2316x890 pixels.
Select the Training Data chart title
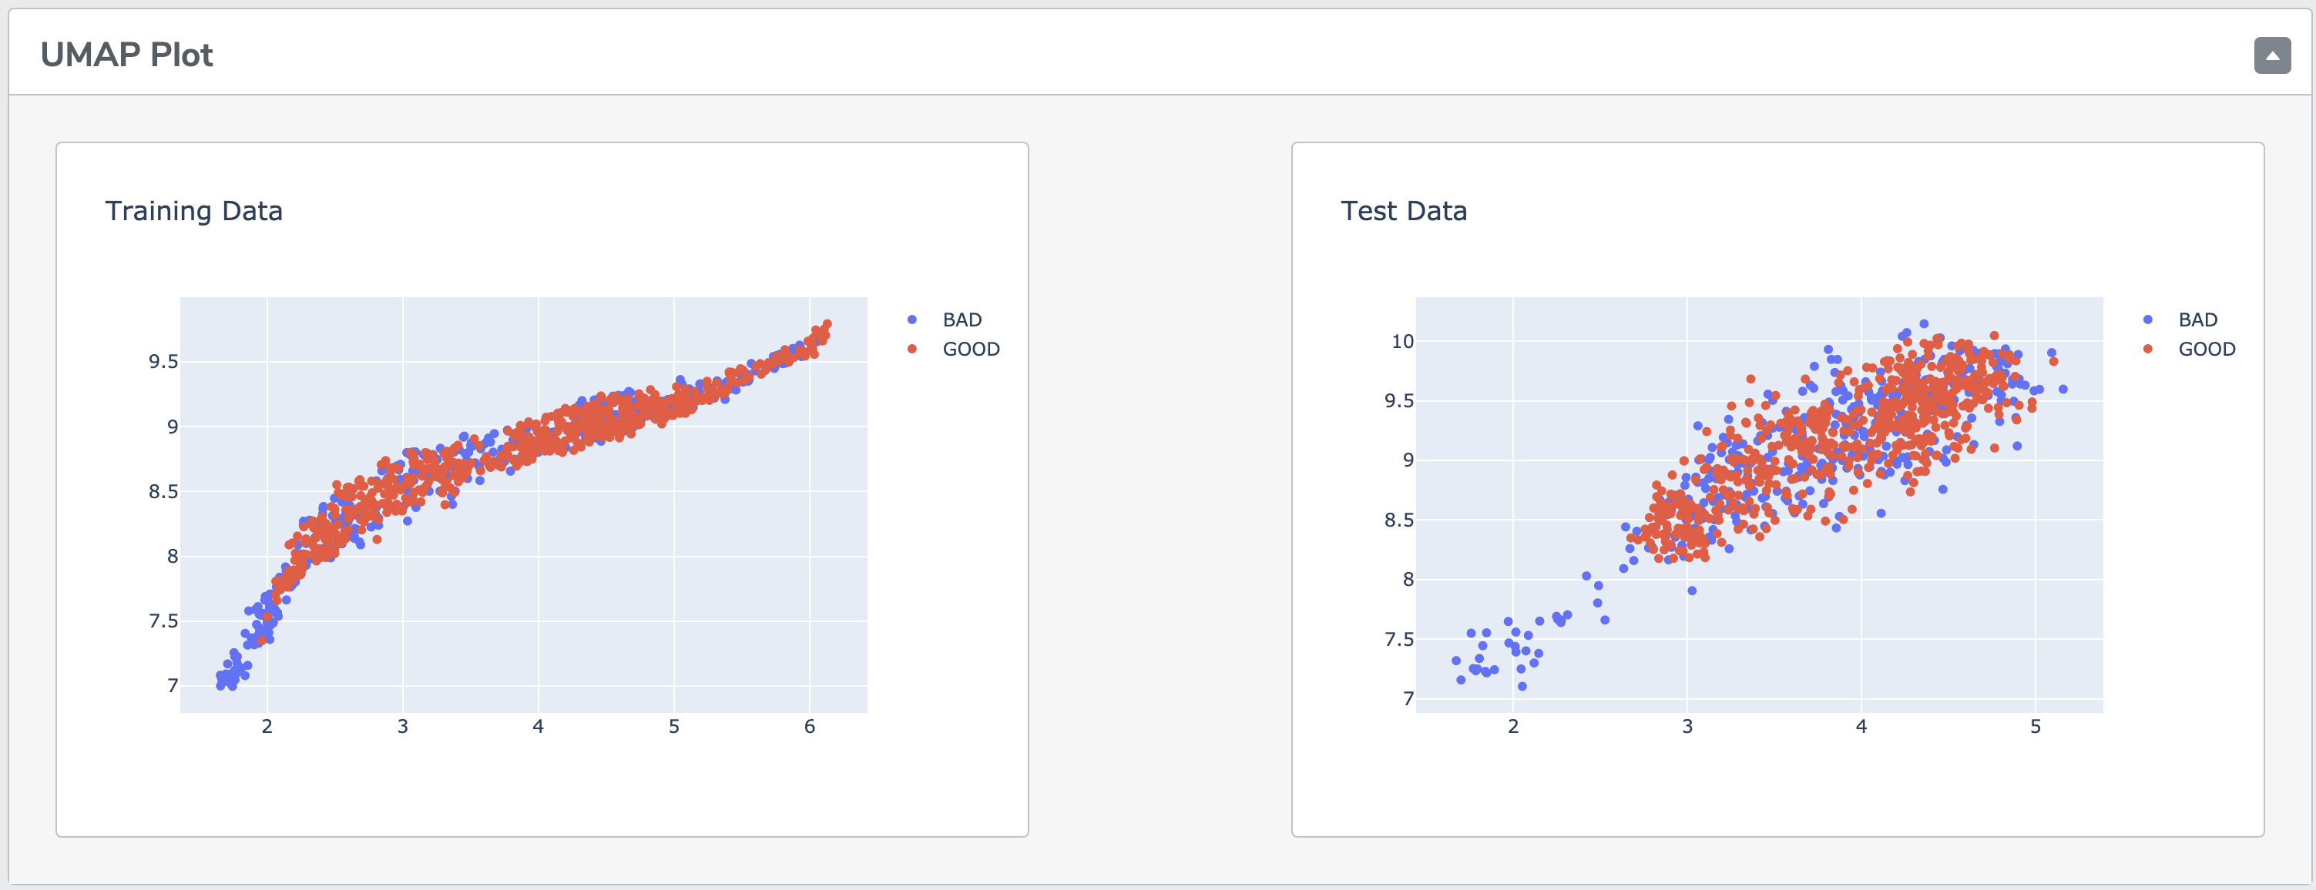pos(193,211)
